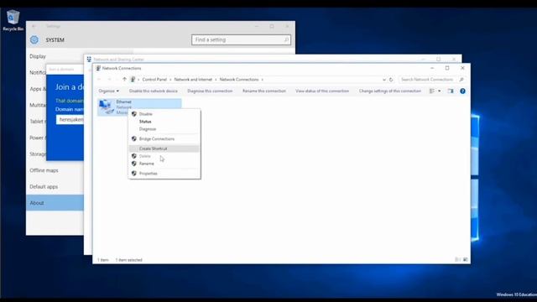Click the Up arrow in Network Connections
The height and width of the screenshot is (302, 537).
click(124, 80)
